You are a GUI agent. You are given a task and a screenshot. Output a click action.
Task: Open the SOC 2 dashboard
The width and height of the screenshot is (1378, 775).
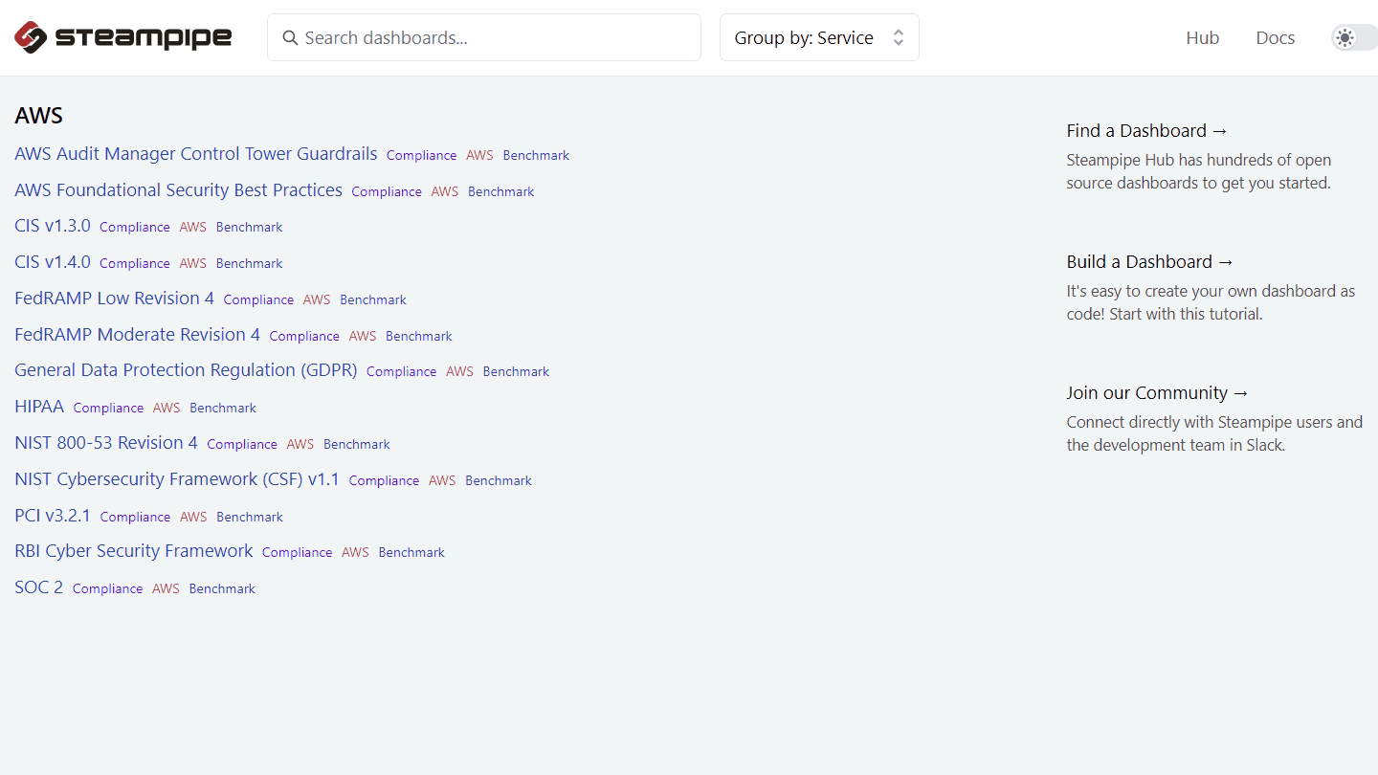click(x=38, y=587)
